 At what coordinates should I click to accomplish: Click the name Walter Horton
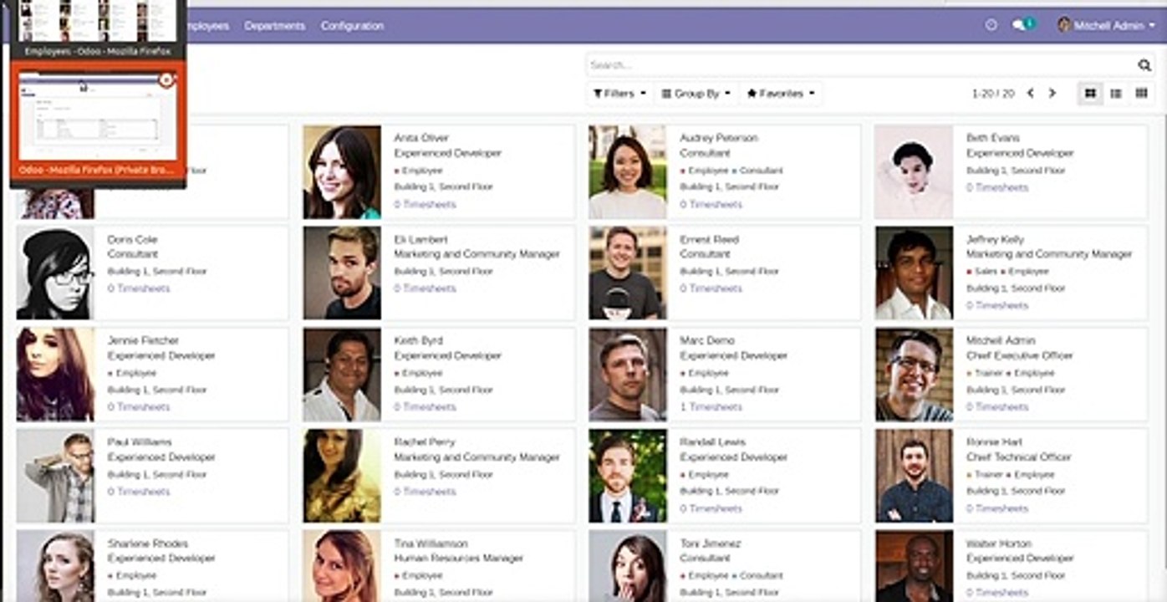pos(998,543)
